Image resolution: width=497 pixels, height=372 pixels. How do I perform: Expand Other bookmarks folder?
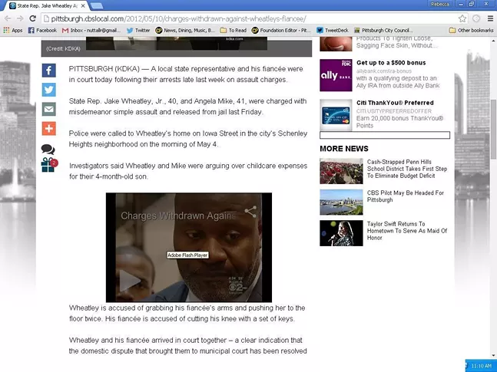pos(472,31)
